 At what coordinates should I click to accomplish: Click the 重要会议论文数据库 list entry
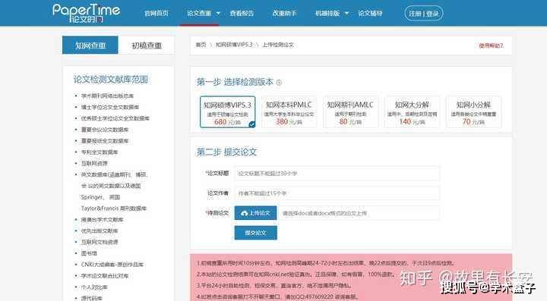point(105,130)
